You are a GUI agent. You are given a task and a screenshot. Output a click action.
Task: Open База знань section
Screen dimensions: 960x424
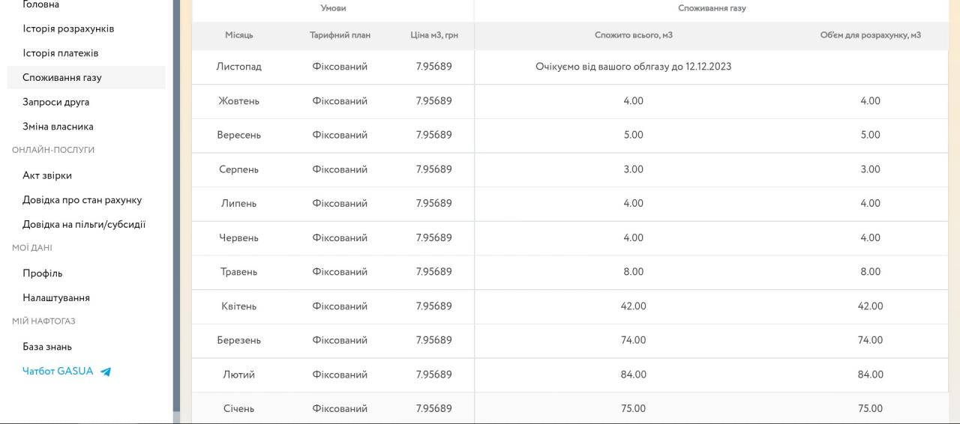(47, 347)
